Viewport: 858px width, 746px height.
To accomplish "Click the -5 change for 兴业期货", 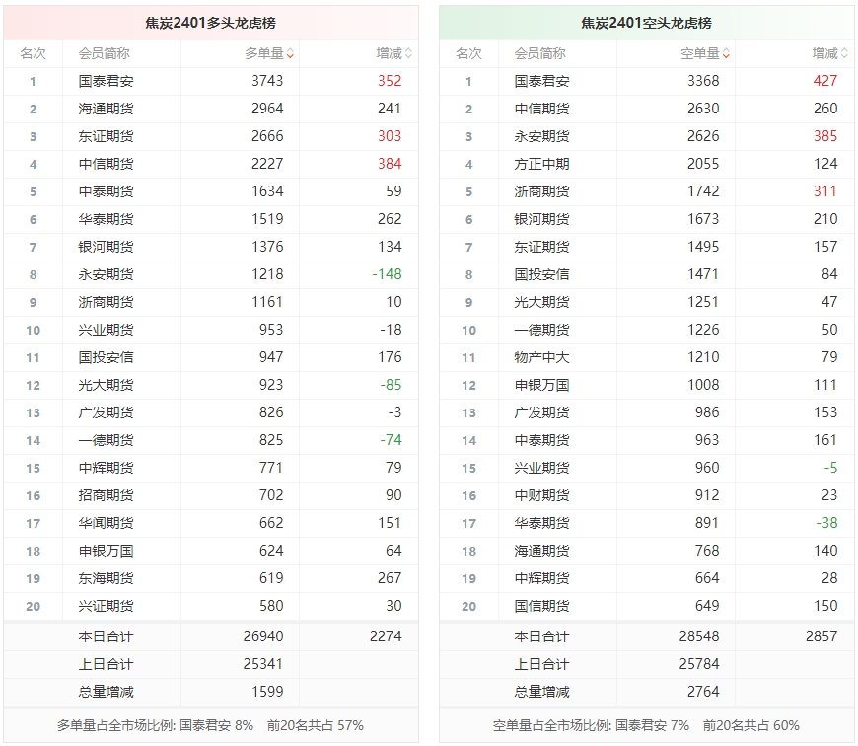I will pyautogui.click(x=830, y=468).
